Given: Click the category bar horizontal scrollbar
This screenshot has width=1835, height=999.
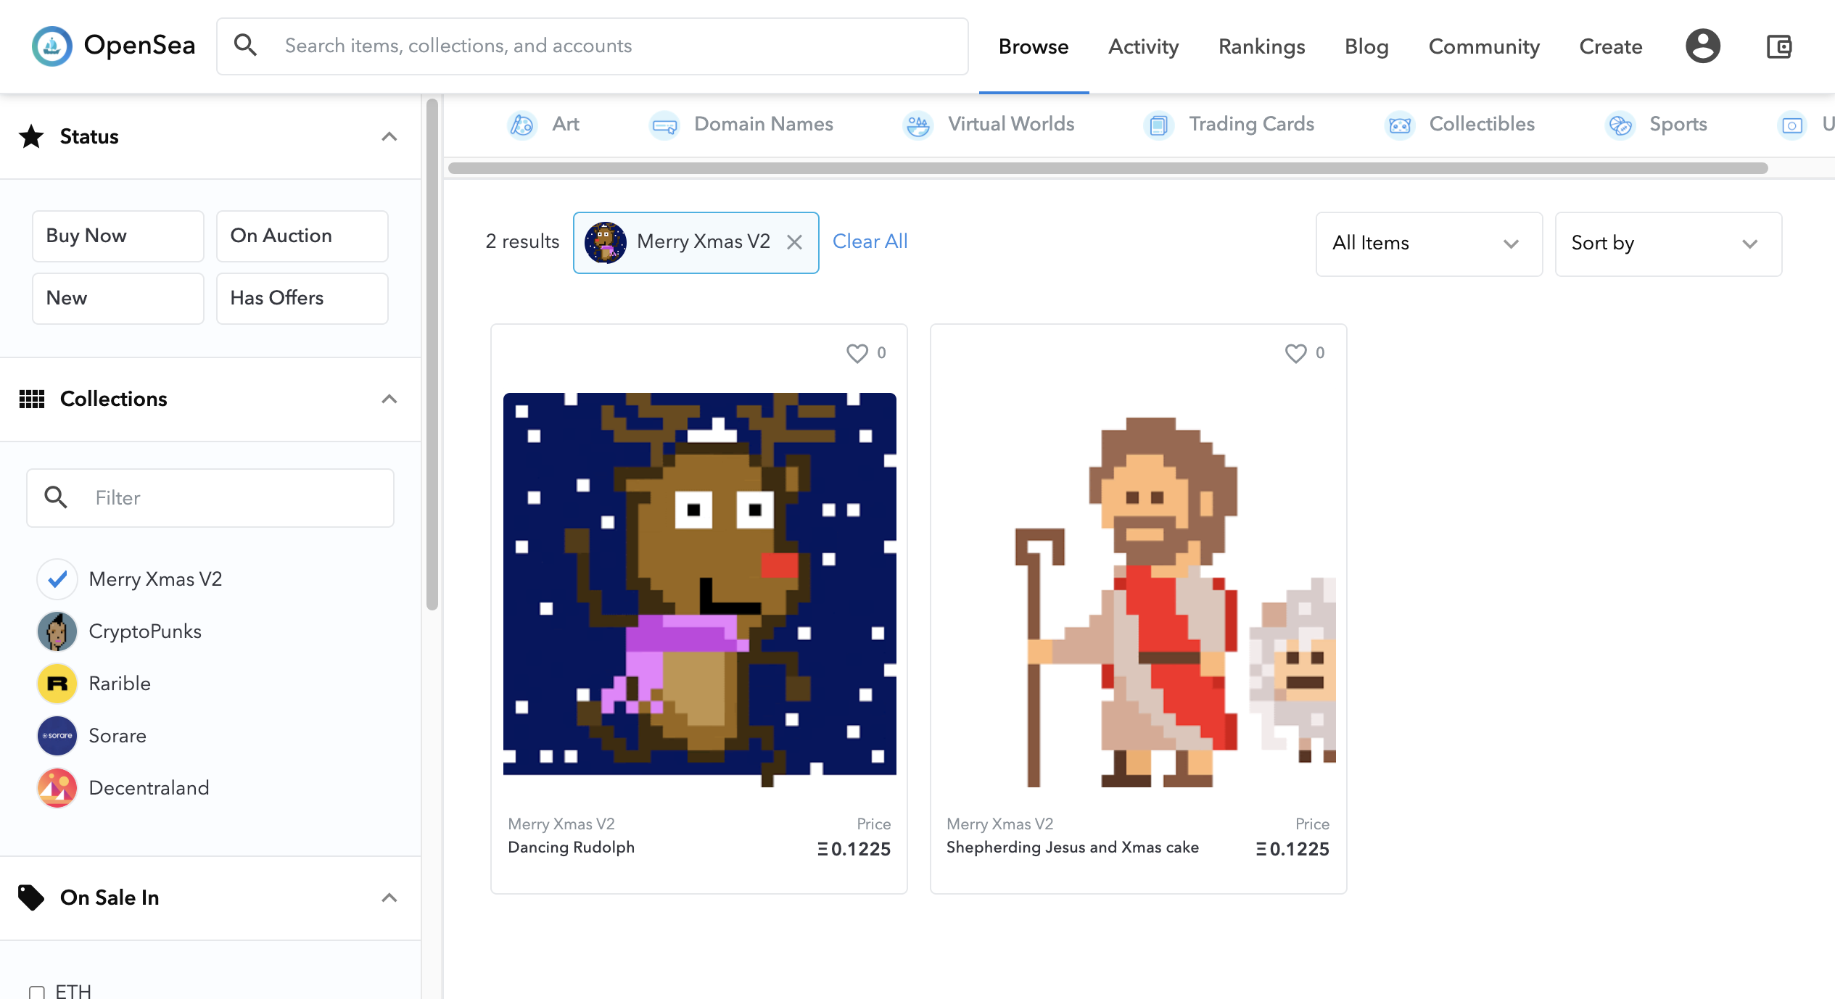Looking at the screenshot, I should pyautogui.click(x=1108, y=168).
